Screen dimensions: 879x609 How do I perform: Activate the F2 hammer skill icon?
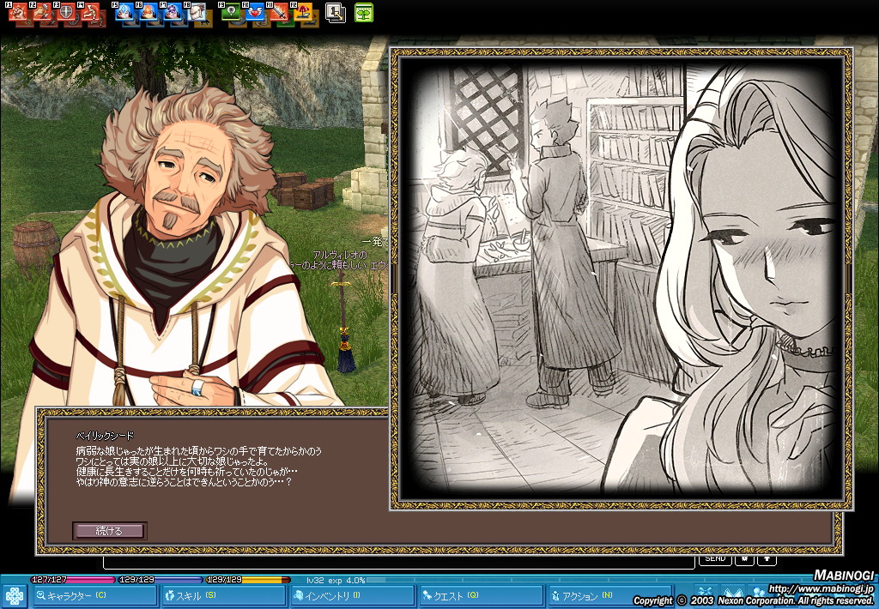point(43,12)
